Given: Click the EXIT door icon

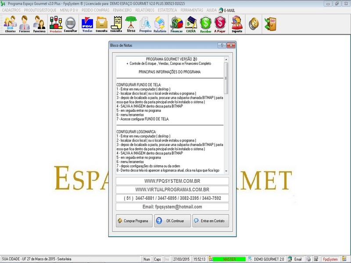Looking at the screenshot, I should 270,24.
